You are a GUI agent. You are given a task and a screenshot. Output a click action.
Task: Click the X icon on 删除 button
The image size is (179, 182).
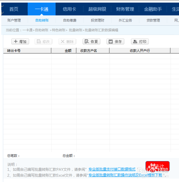tap(63, 41)
